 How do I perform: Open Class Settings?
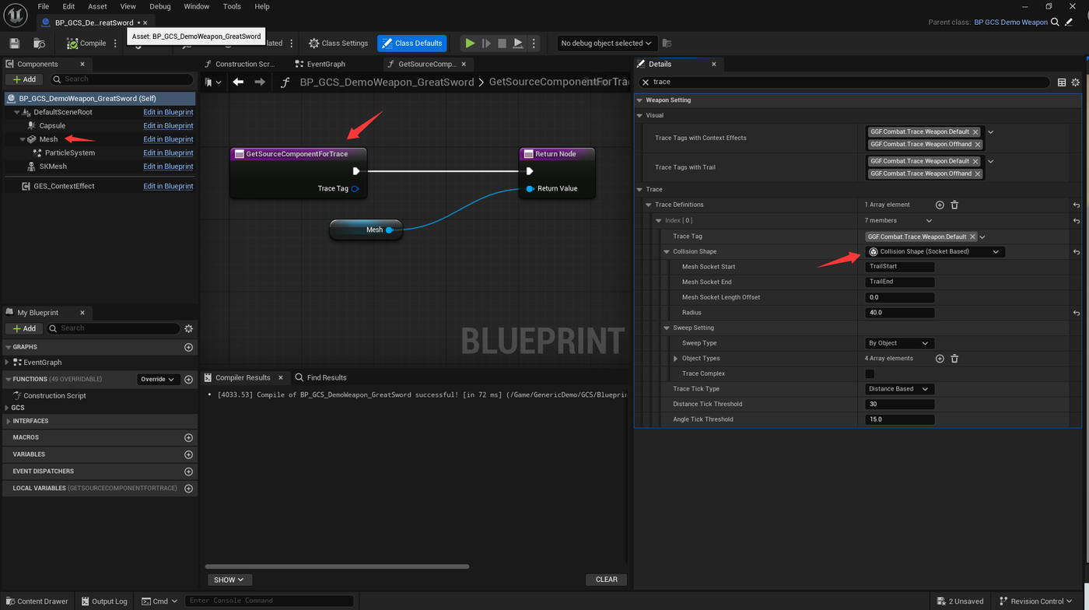click(338, 44)
